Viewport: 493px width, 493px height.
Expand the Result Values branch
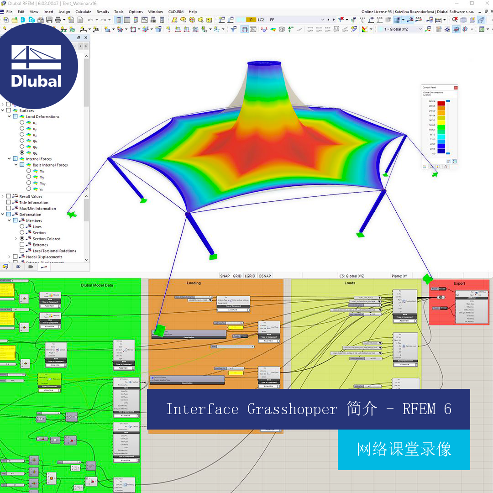(3, 196)
